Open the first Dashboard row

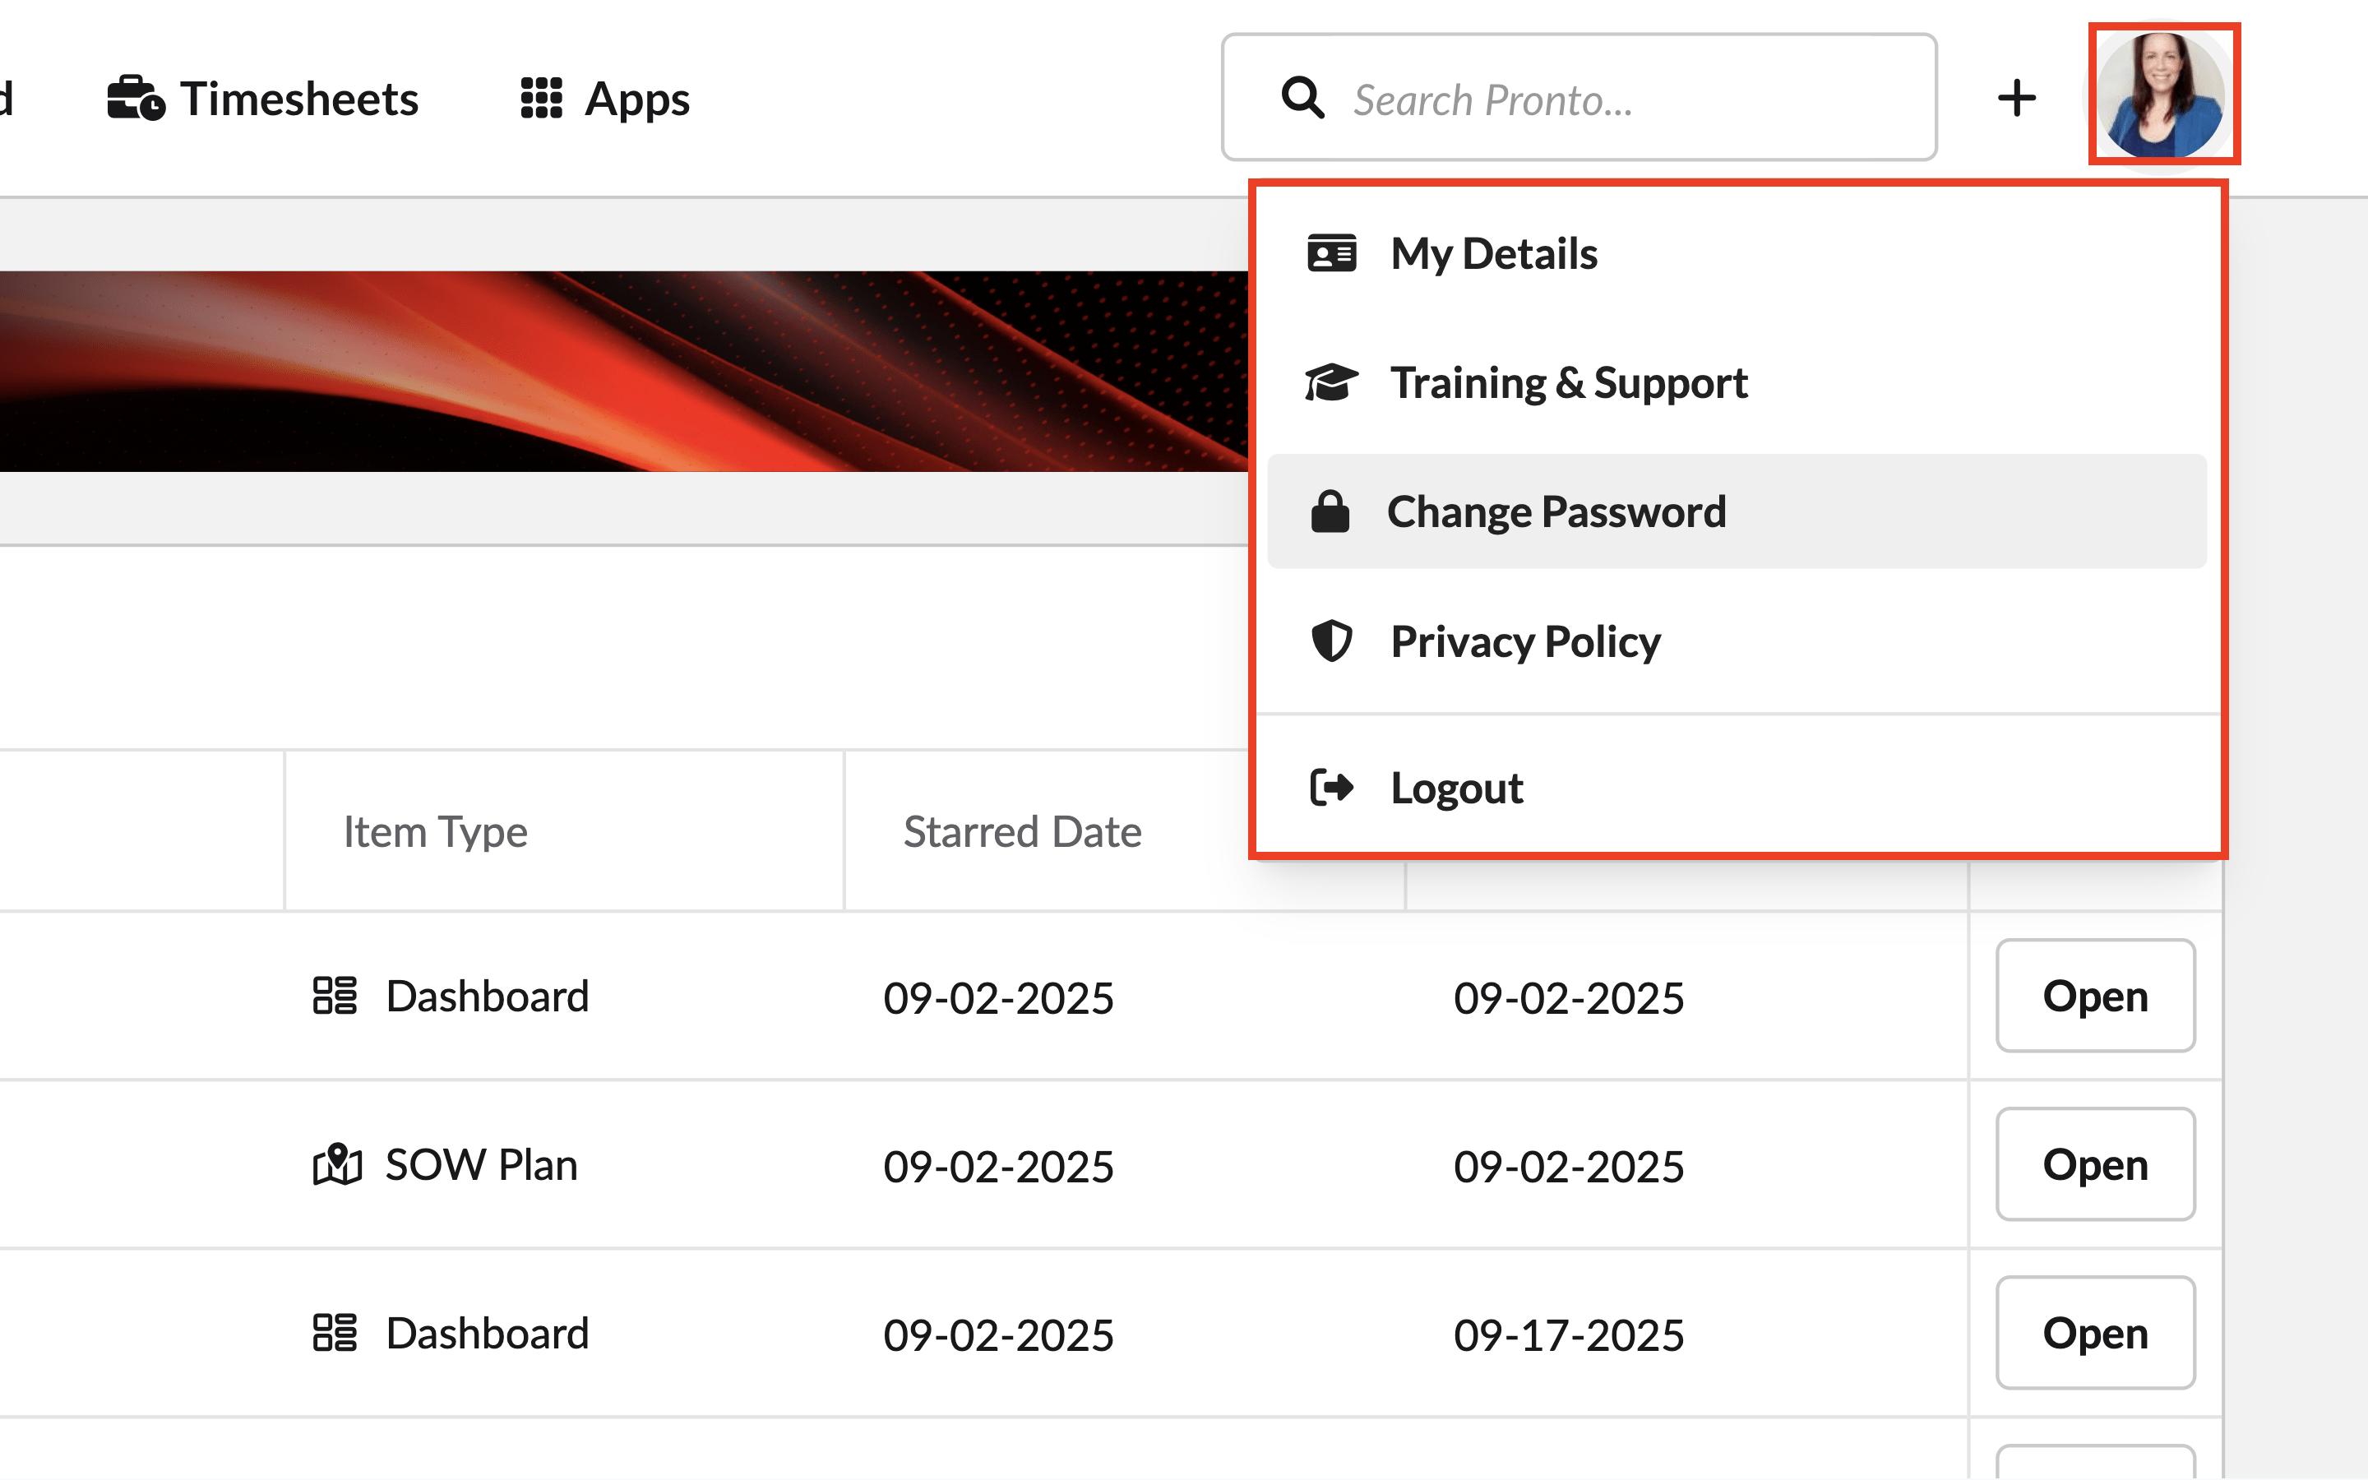point(2095,996)
